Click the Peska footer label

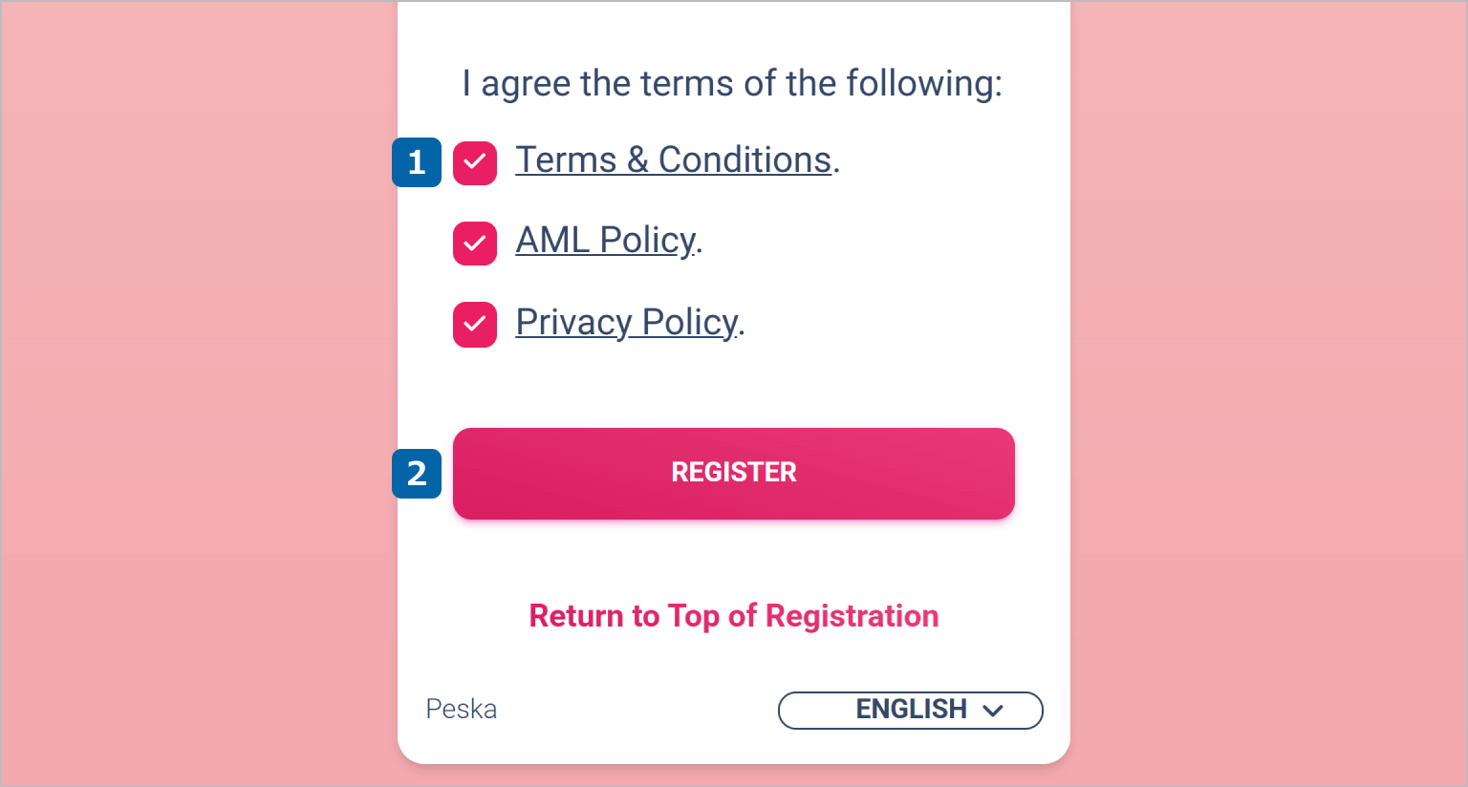pyautogui.click(x=462, y=710)
